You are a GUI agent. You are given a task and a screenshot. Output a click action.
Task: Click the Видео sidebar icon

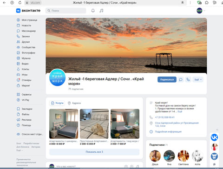(x=18, y=64)
